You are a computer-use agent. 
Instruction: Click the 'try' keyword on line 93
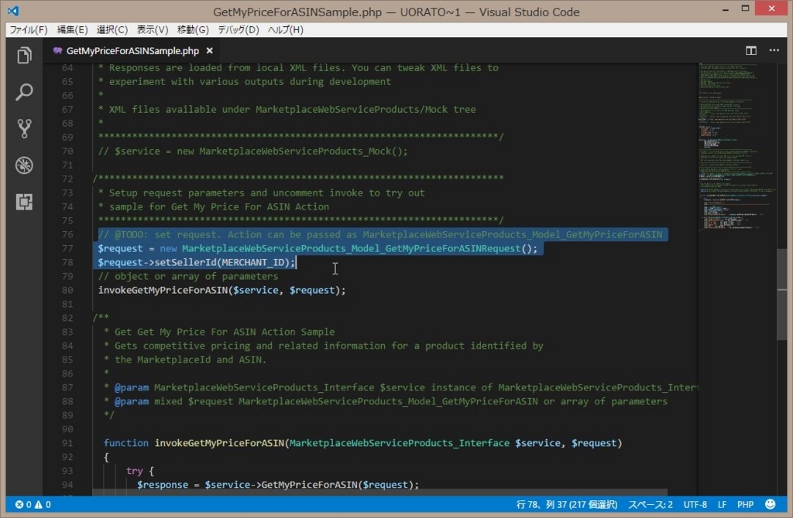pyautogui.click(x=134, y=471)
